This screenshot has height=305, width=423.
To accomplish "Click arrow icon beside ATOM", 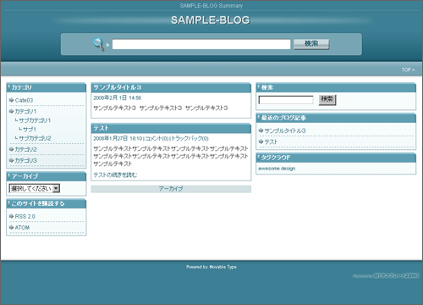I will [x=11, y=227].
